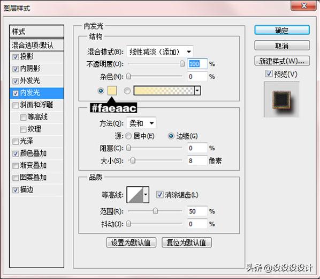Select the 样式 styles header item
The width and height of the screenshot is (320, 279).
click(37, 32)
